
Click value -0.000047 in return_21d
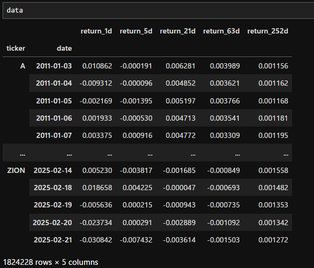(x=179, y=188)
